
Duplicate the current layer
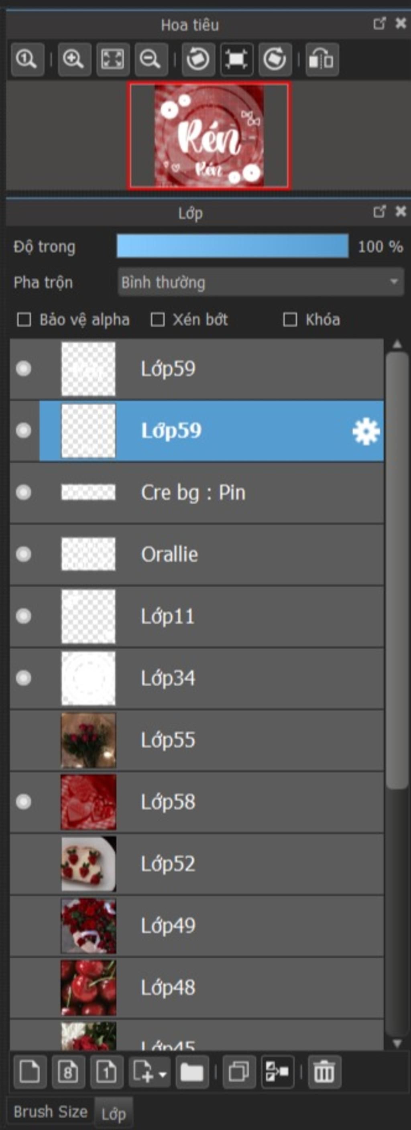[239, 1072]
